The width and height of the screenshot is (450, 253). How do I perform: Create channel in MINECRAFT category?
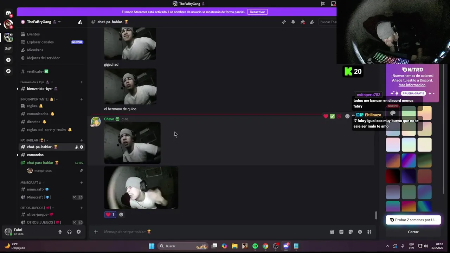[x=82, y=183]
